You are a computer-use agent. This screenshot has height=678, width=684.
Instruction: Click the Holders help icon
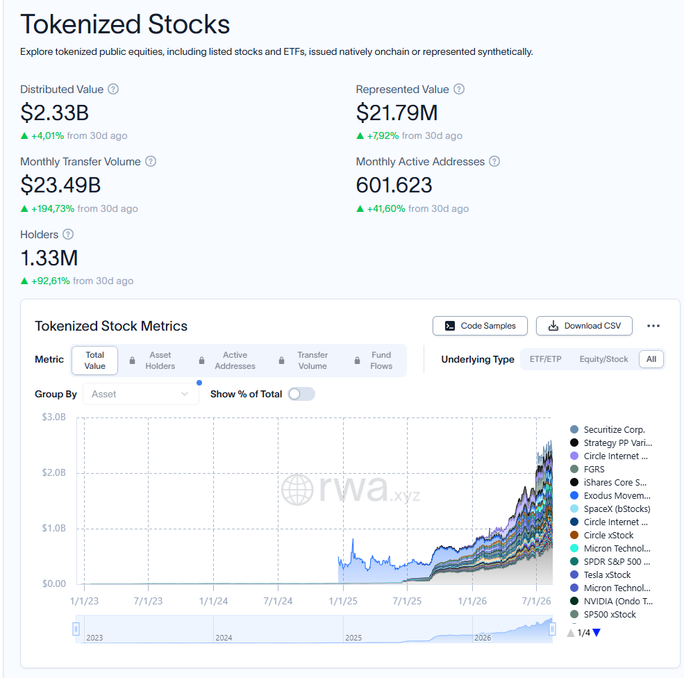(x=68, y=234)
